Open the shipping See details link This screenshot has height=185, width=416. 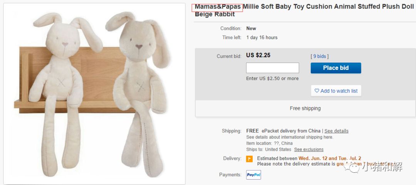coord(336,131)
